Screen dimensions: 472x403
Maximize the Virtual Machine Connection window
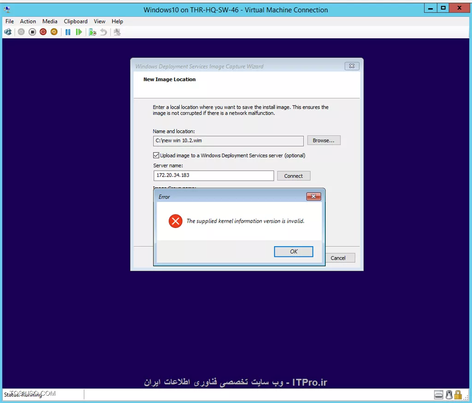[x=443, y=8]
